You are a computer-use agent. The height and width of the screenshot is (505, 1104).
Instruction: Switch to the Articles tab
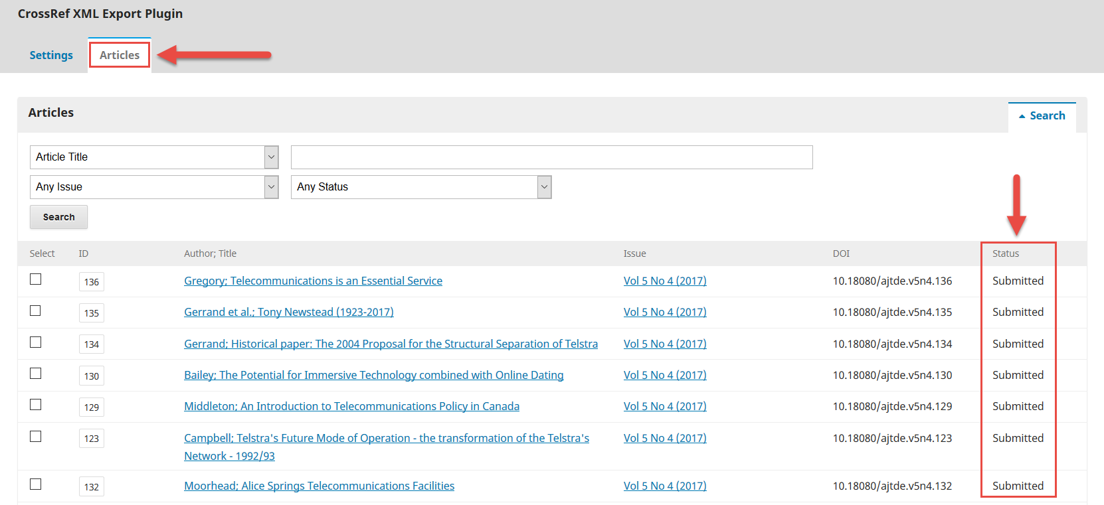click(x=120, y=55)
